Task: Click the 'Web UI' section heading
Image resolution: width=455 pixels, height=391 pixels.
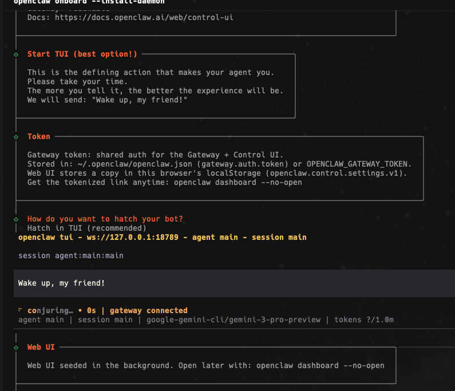Action: [41, 347]
